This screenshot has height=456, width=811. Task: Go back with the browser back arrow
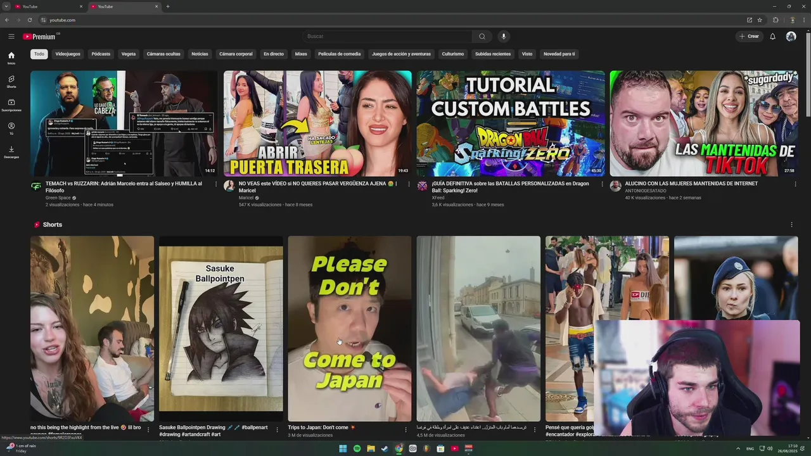click(7, 20)
